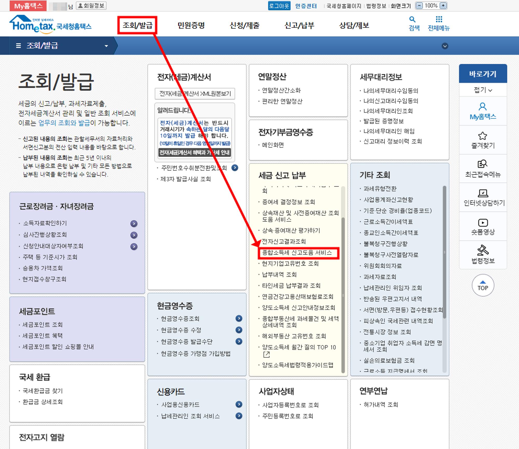Click arrow icon beside 소득자료확인하기

[x=134, y=223]
